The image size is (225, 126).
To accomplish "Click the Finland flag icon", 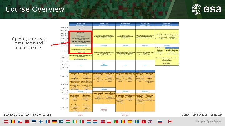I will (x=41, y=122).
